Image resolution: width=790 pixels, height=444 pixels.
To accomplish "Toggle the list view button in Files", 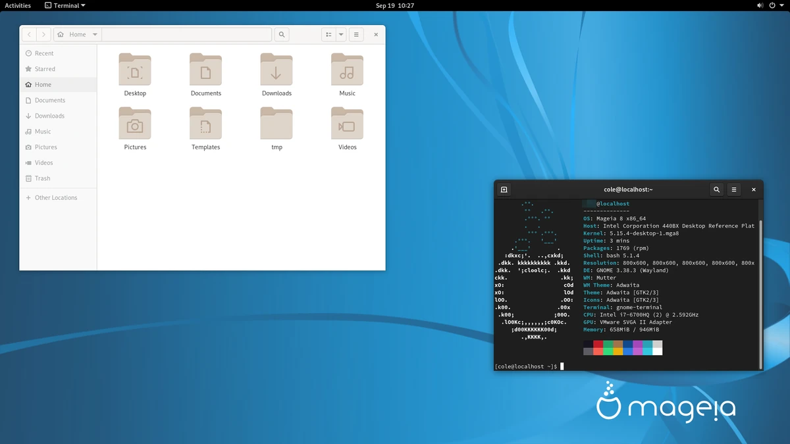I will [329, 34].
